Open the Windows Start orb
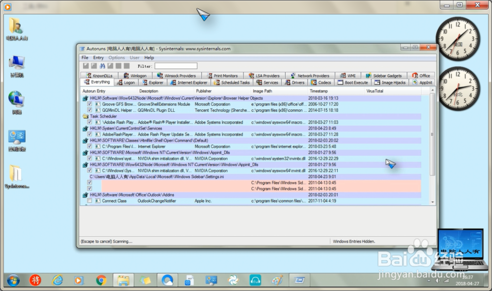This screenshot has width=492, height=291. pyautogui.click(x=13, y=280)
